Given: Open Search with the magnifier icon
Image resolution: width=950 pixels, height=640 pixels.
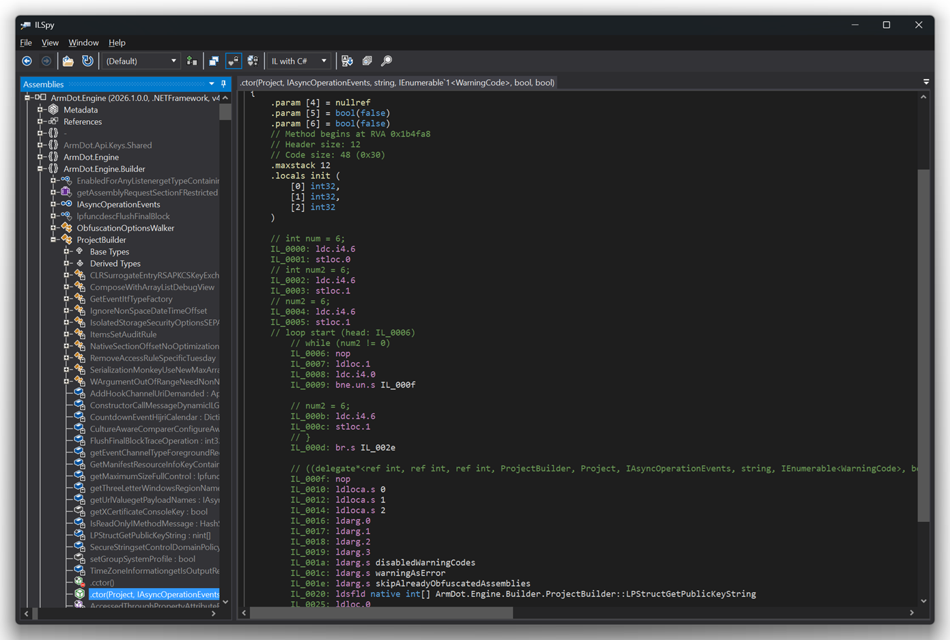Looking at the screenshot, I should pyautogui.click(x=387, y=61).
